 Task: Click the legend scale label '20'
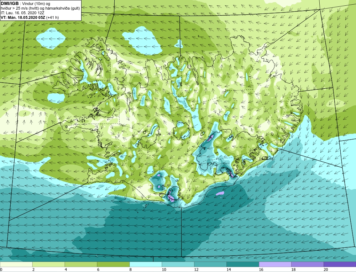click(326, 270)
